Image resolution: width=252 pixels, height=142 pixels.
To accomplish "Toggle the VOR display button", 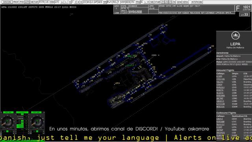I will coord(123,2).
